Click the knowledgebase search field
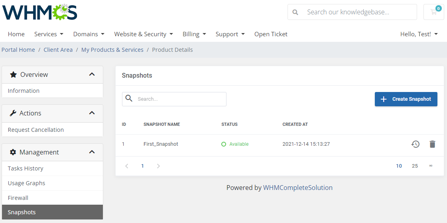This screenshot has width=447, height=223. point(352,12)
